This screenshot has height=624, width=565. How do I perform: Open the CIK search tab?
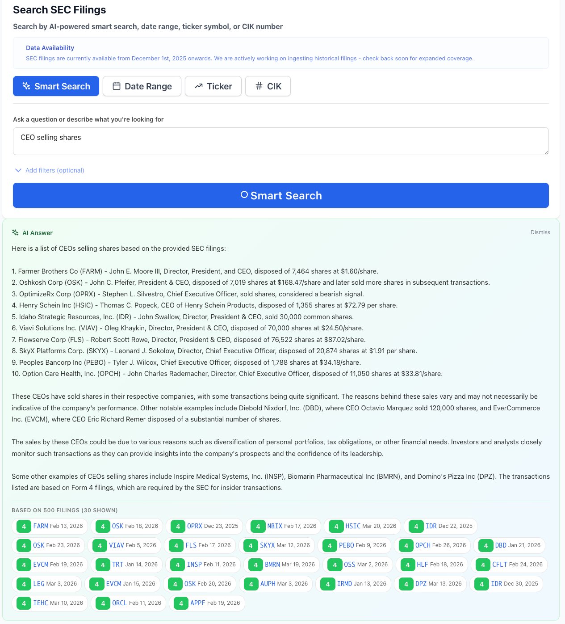coord(268,86)
